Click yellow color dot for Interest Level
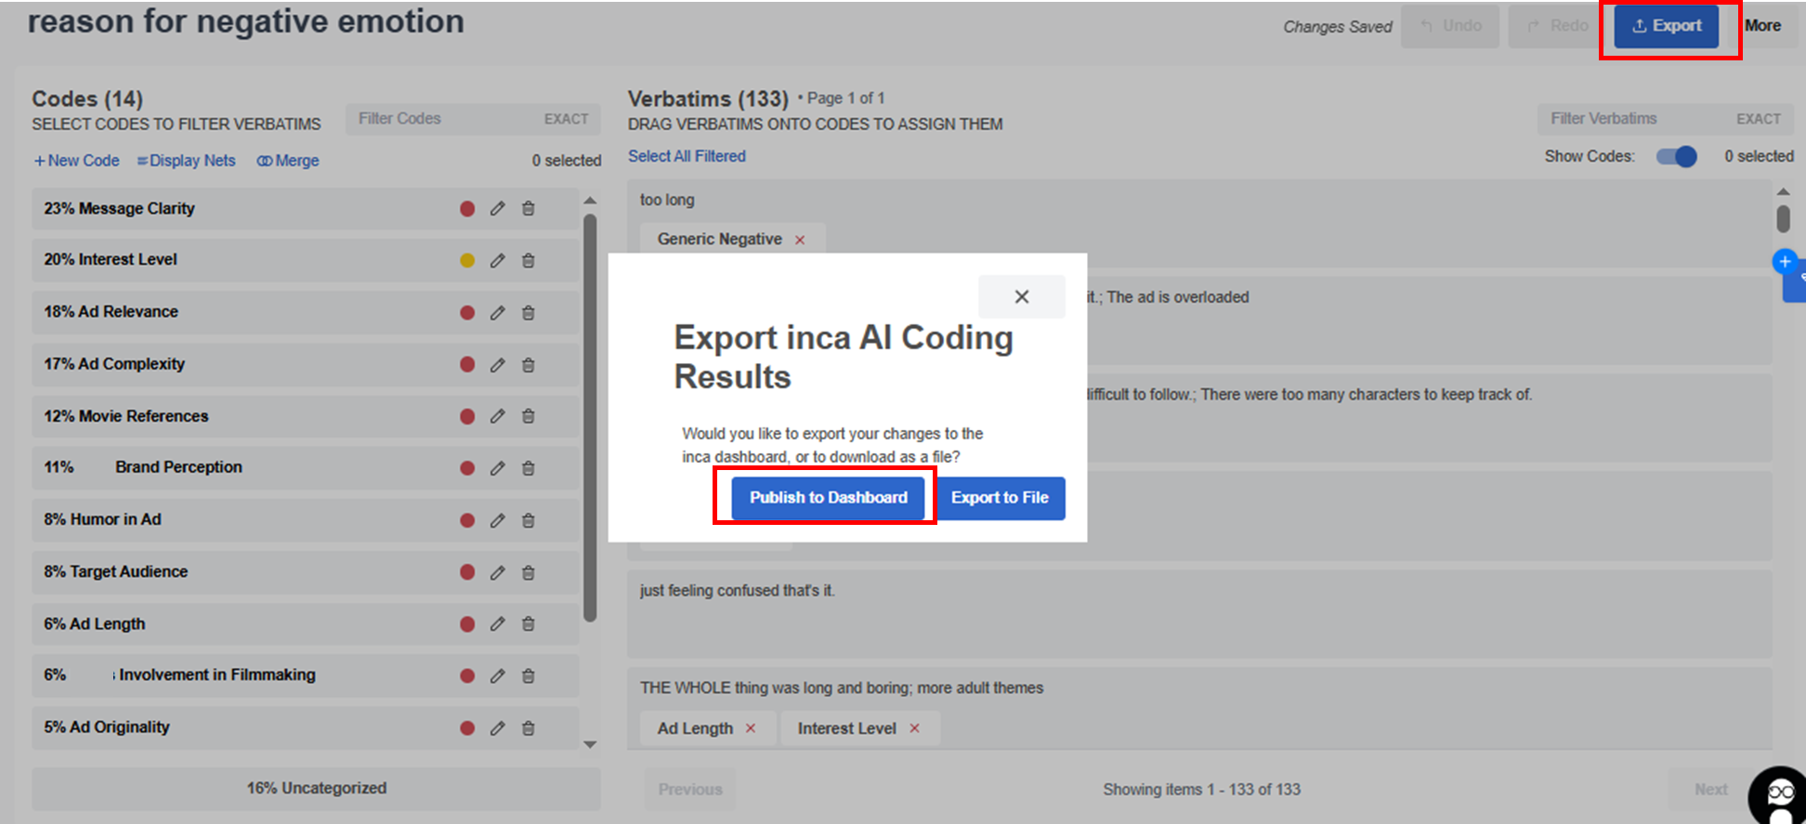This screenshot has width=1806, height=824. (x=467, y=261)
